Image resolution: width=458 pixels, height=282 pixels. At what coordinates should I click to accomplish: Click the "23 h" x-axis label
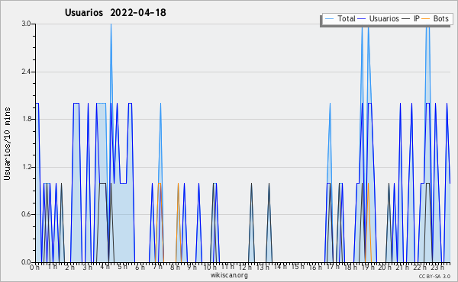(437, 267)
